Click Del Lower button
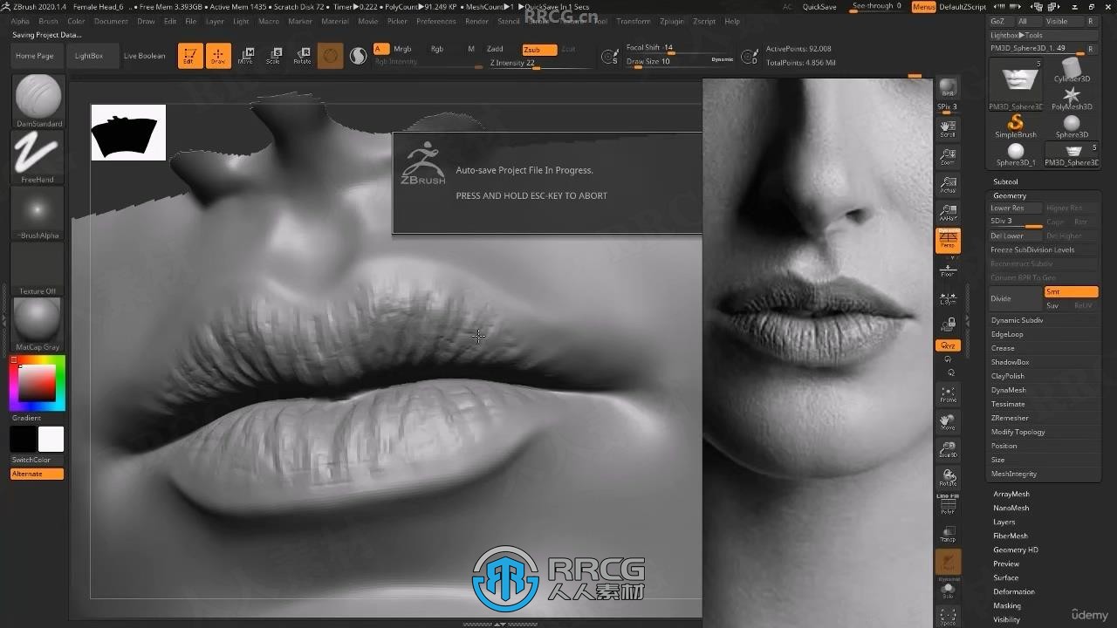 point(1016,235)
